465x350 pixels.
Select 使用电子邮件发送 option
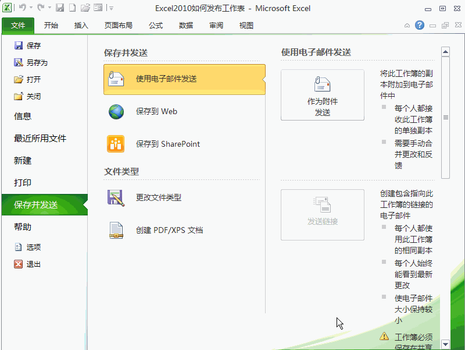(184, 79)
